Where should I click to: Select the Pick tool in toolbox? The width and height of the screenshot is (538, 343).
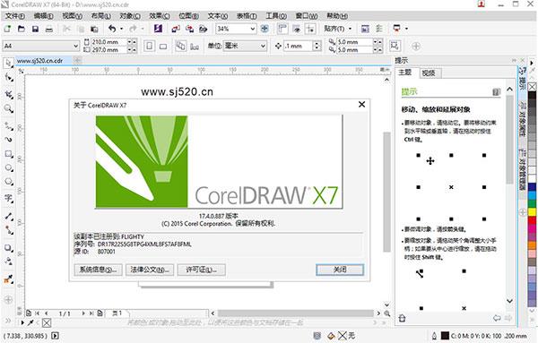tap(9, 63)
